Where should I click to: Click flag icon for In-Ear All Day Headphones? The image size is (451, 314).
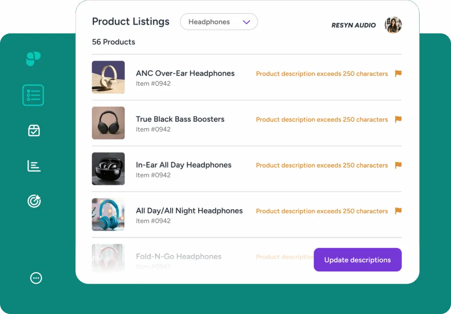tap(398, 165)
